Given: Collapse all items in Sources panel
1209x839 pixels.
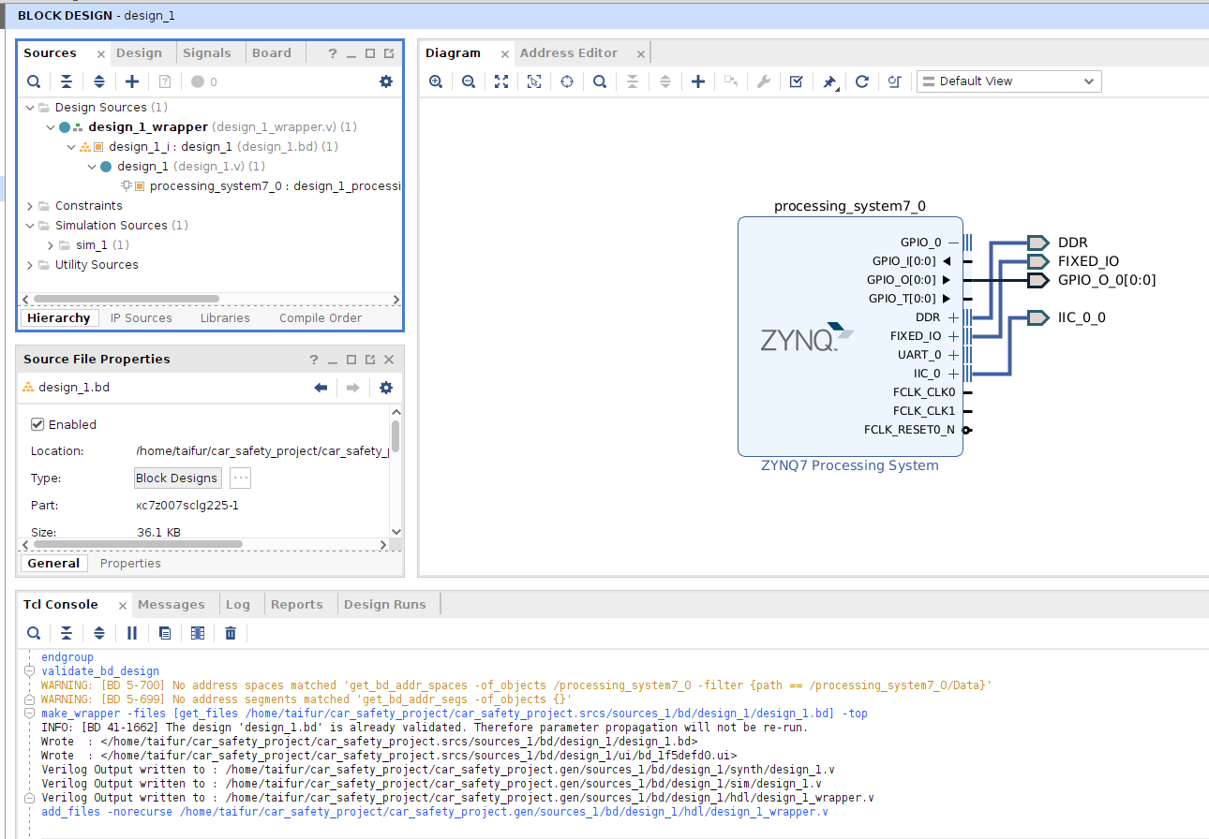Looking at the screenshot, I should point(67,81).
